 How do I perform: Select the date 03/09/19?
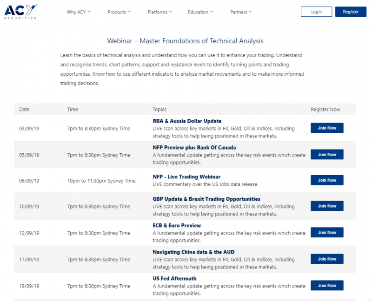[29, 129]
